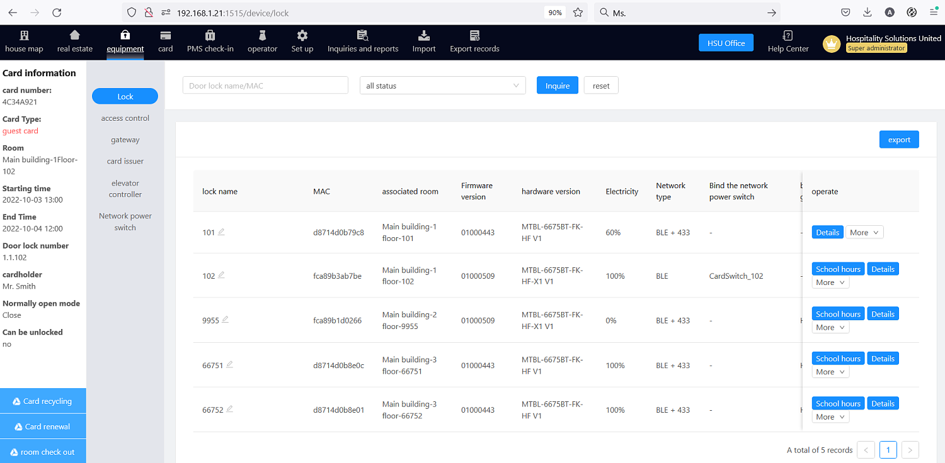Open the Import section
945x463 pixels.
(424, 42)
